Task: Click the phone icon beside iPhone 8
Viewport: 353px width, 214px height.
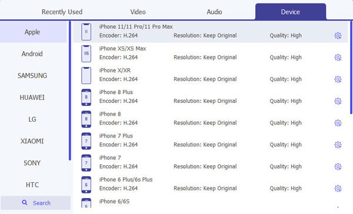Action: 86,119
